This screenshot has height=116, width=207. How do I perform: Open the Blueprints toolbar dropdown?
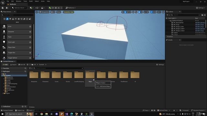(37, 8)
